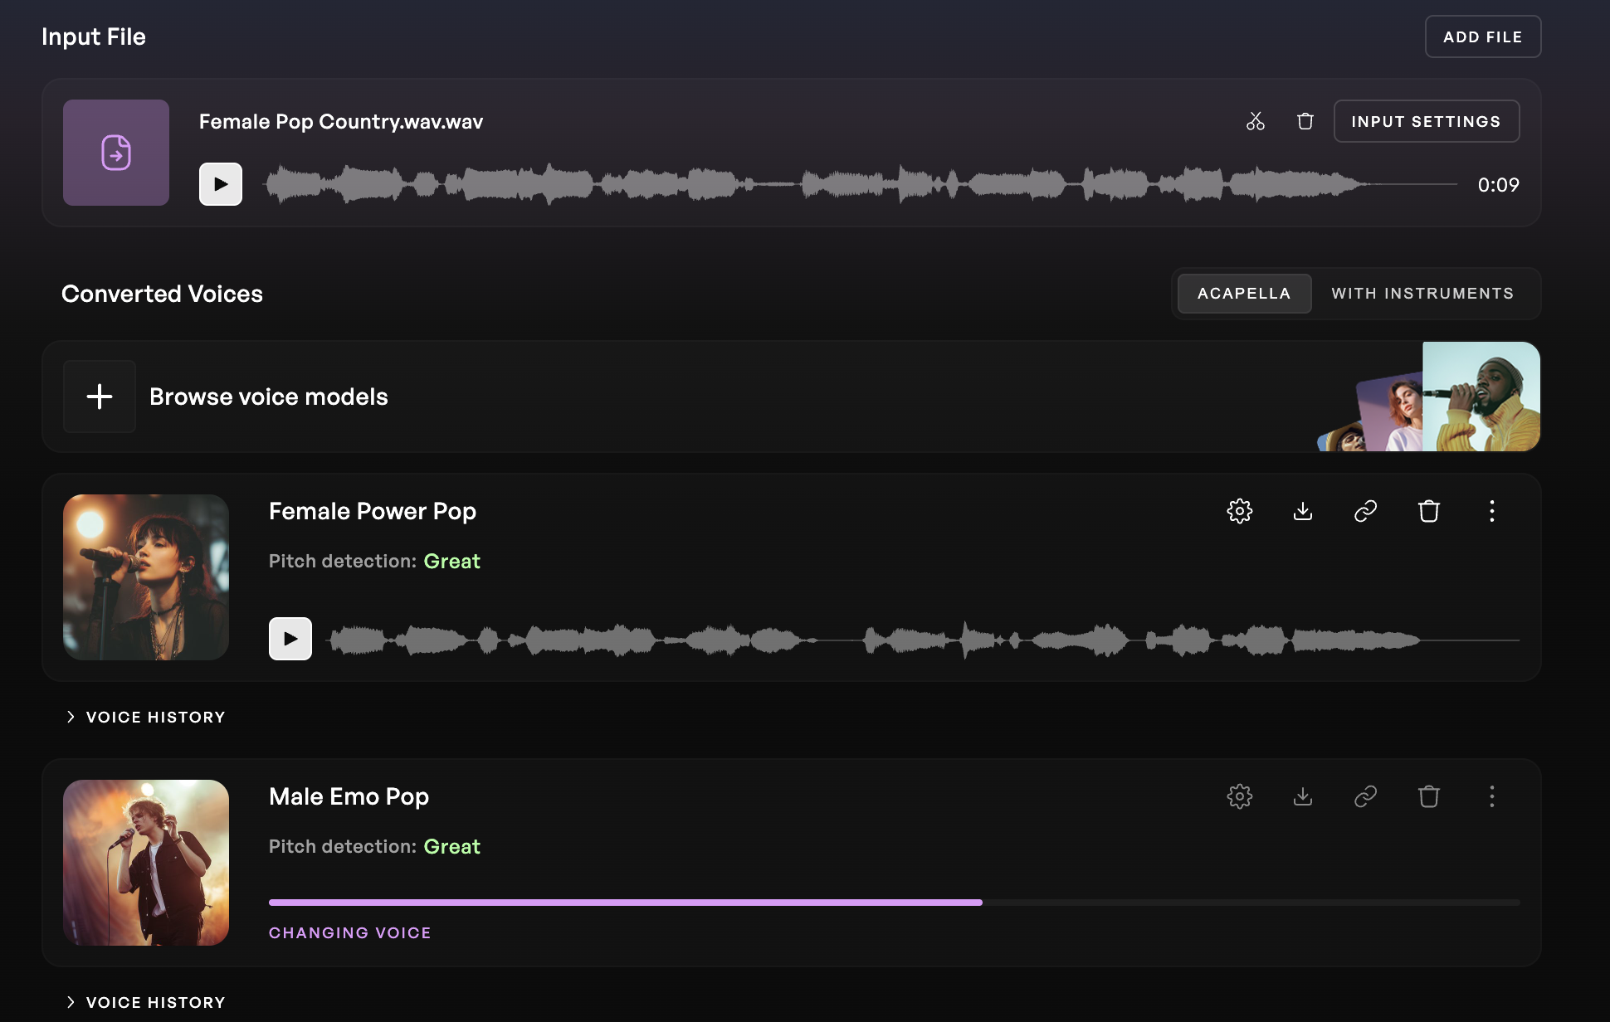
Task: Open settings gear for Female Power Pop
Action: [1239, 511]
